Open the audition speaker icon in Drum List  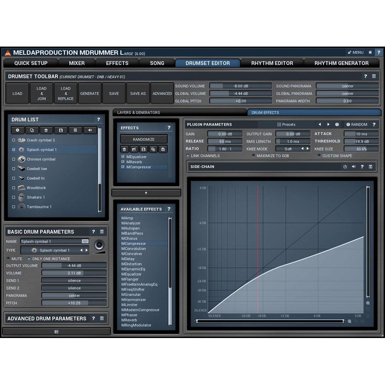pyautogui.click(x=89, y=130)
